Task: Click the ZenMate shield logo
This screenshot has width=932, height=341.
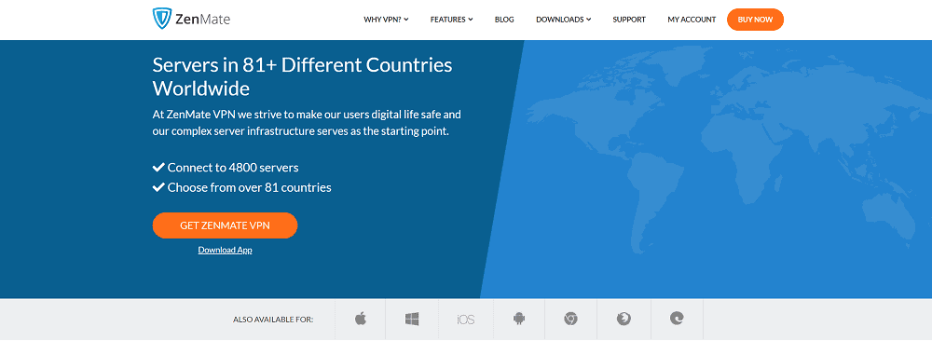Action: click(161, 19)
